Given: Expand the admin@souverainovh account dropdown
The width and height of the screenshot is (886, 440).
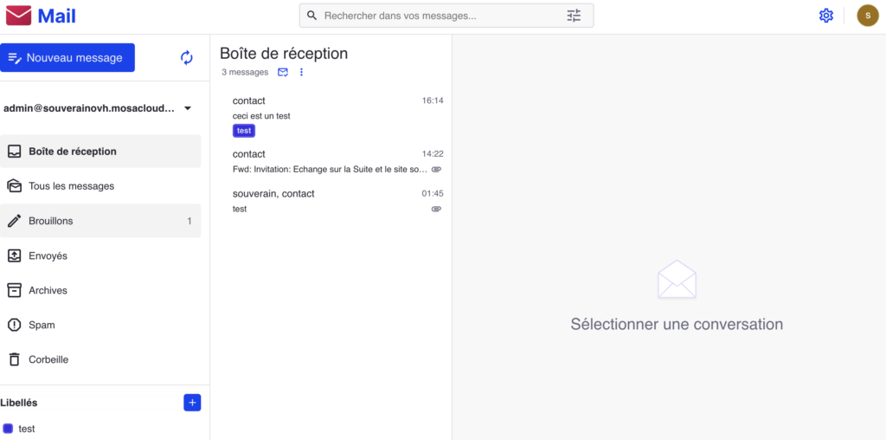Looking at the screenshot, I should (x=188, y=108).
